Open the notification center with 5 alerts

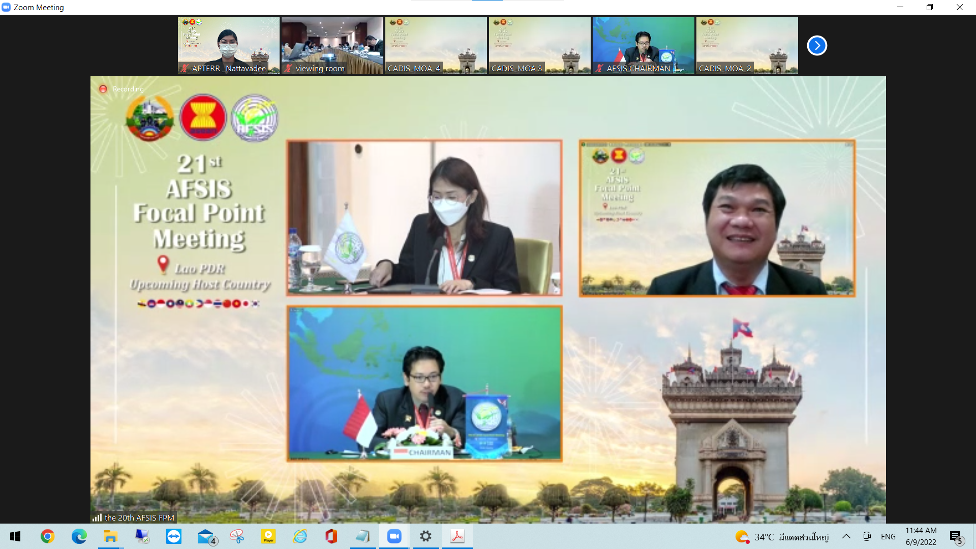pos(956,537)
